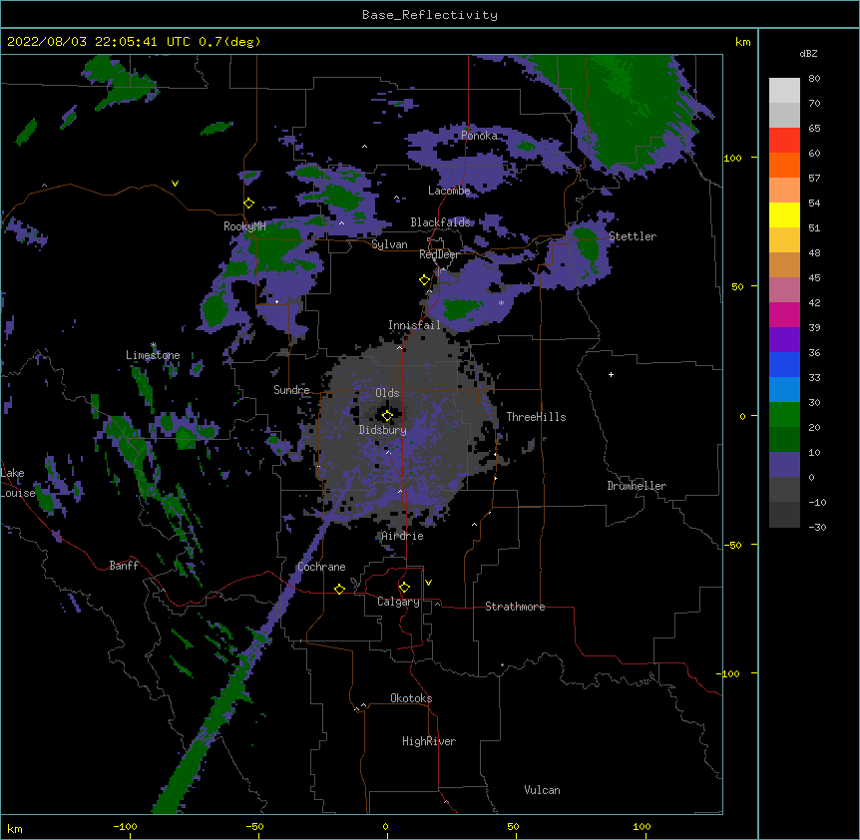Click the Vulcan label
This screenshot has height=840, width=860.
(x=542, y=790)
